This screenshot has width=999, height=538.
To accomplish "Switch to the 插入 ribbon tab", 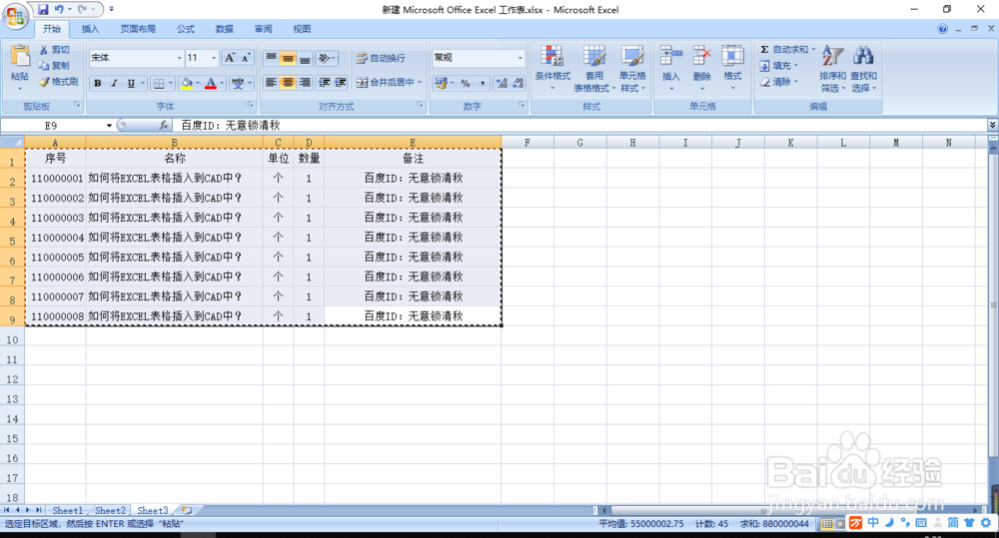I will [x=91, y=29].
